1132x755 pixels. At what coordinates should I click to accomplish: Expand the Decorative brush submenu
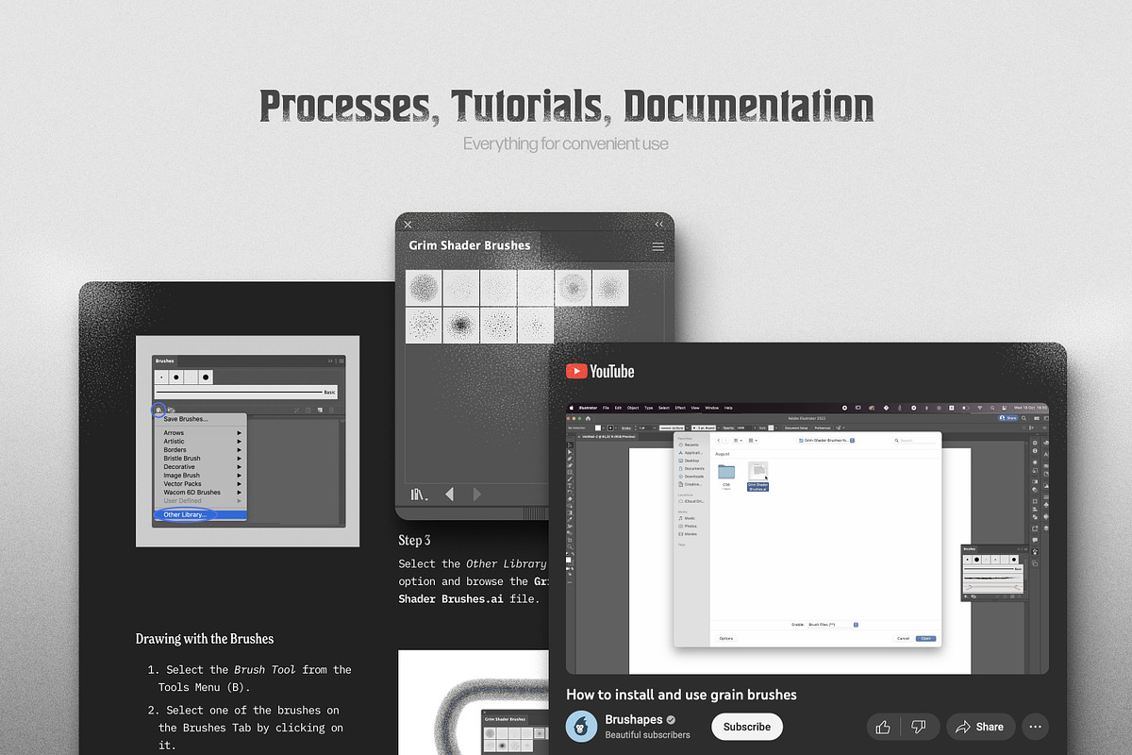(x=201, y=467)
